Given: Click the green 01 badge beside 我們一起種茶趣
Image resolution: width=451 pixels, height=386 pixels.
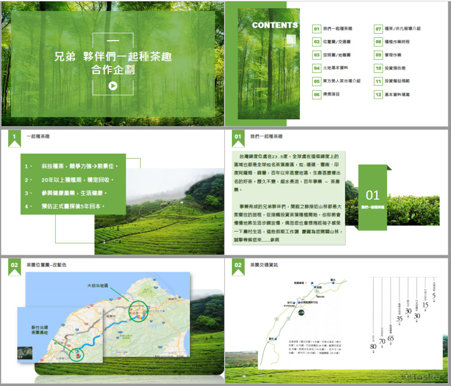Looking at the screenshot, I should point(238,138).
